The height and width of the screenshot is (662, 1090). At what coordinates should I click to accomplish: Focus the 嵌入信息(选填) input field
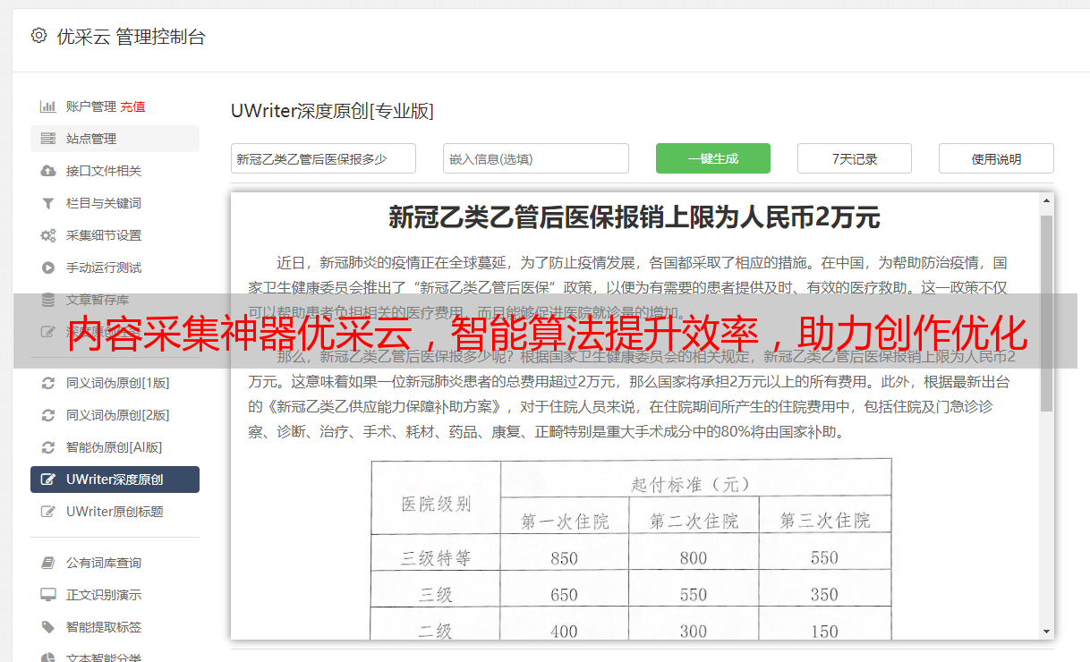(535, 158)
